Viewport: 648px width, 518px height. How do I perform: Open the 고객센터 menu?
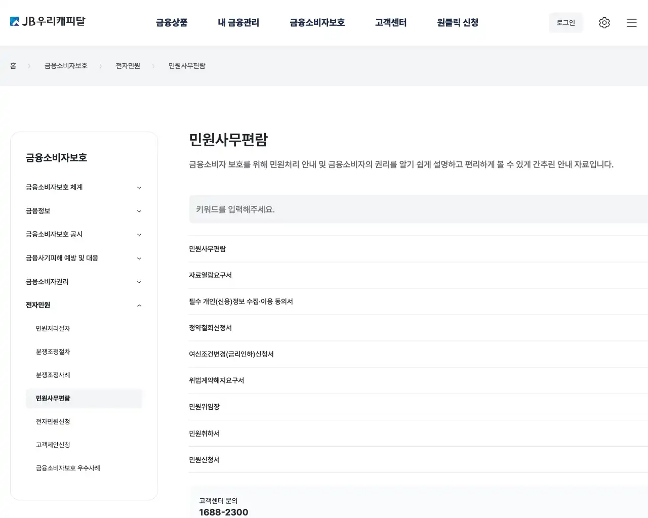[391, 23]
